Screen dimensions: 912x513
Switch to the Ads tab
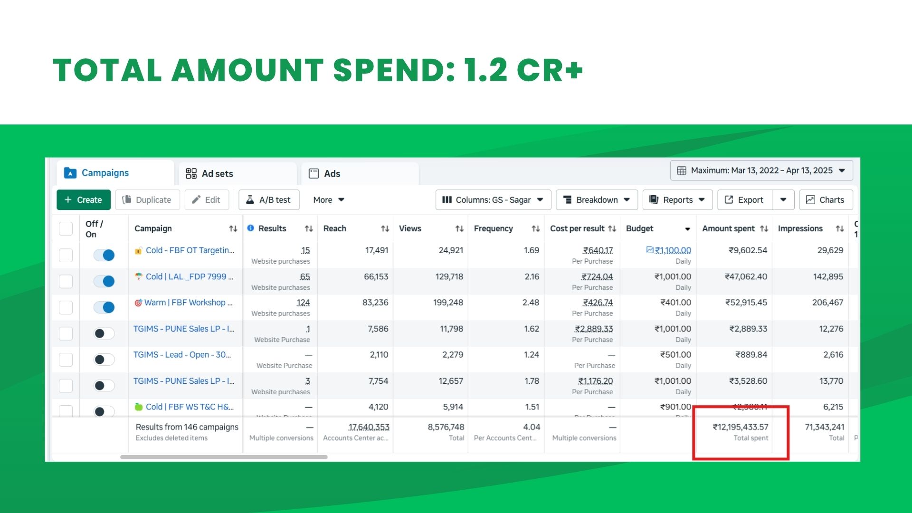(x=360, y=174)
